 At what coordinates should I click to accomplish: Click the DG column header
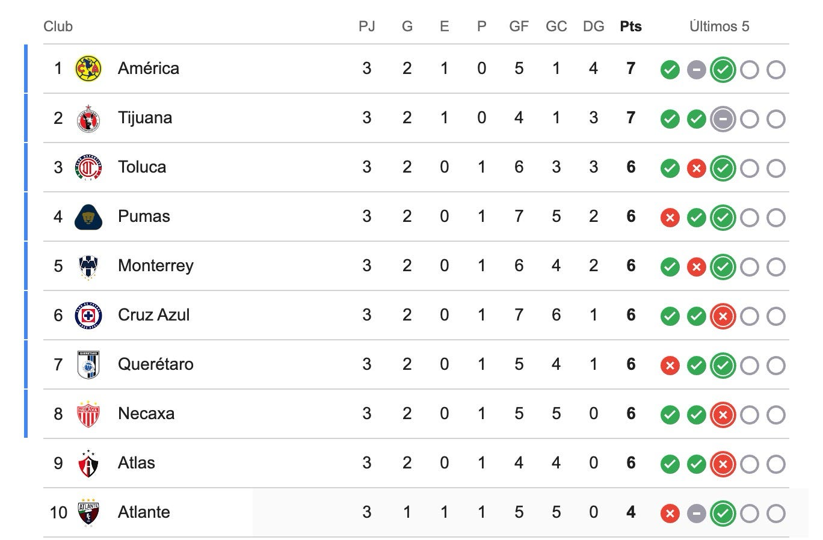[x=593, y=26]
